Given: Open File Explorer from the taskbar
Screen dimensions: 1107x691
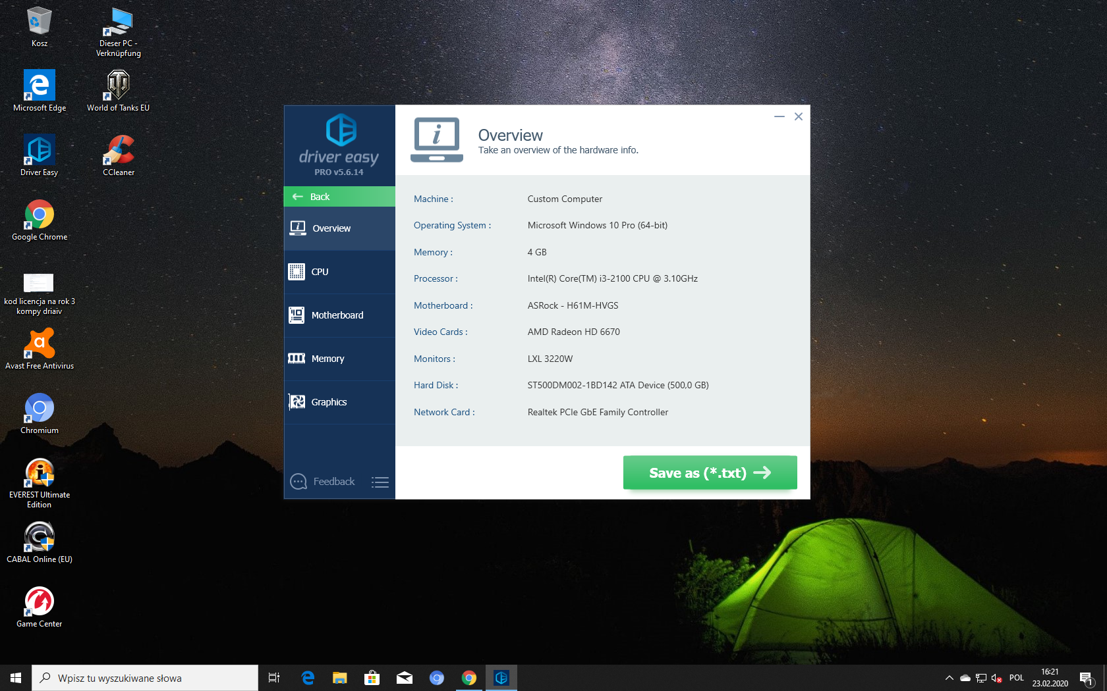Looking at the screenshot, I should click(x=340, y=678).
